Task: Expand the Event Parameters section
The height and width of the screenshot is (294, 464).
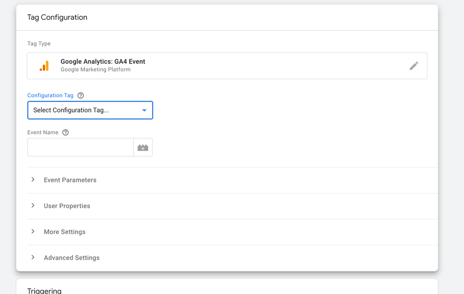Action: pyautogui.click(x=233, y=180)
